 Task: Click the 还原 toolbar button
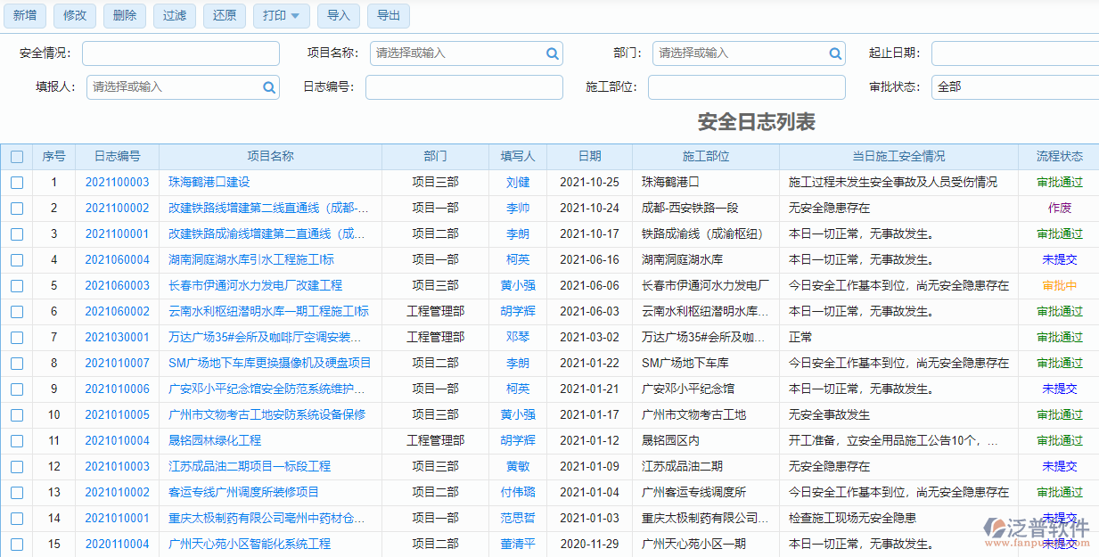click(224, 15)
